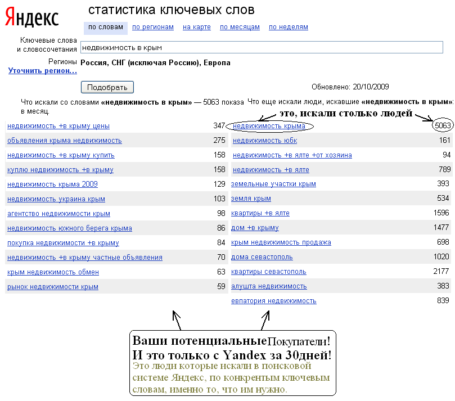The image size is (455, 401).
Task: Click the count 1477 for 'дом +в крыму'
Action: [x=441, y=227]
